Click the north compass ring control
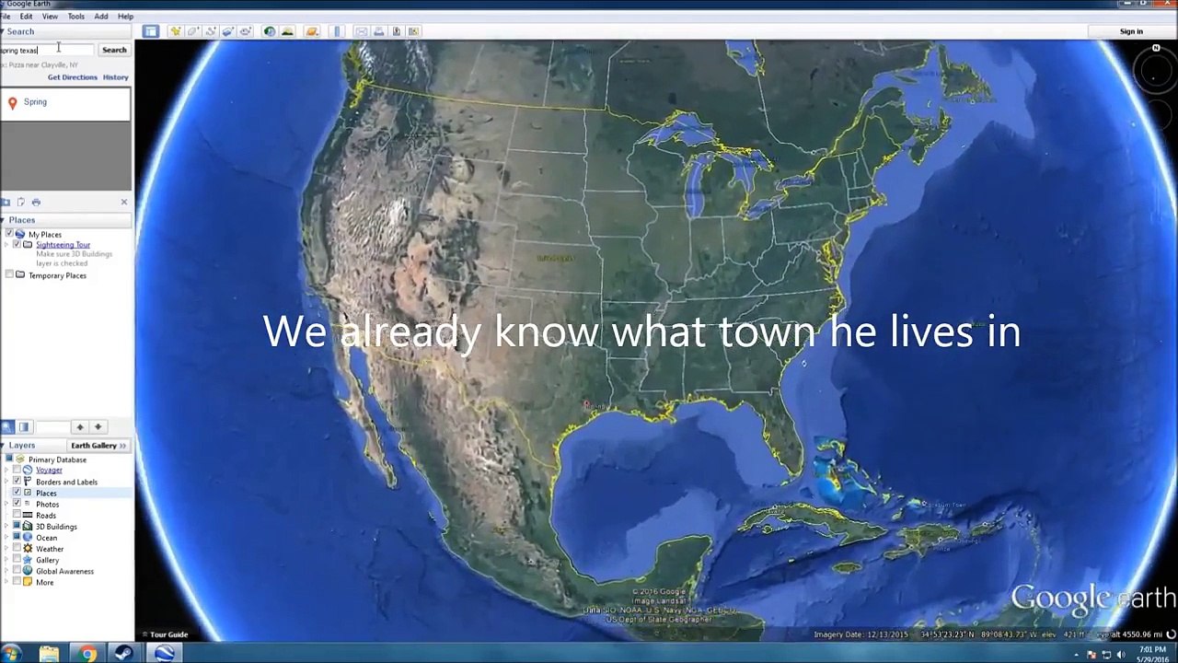 click(x=1155, y=69)
